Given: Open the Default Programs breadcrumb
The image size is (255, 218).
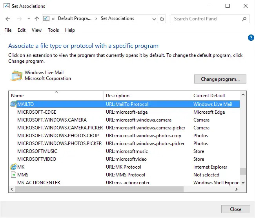Looking at the screenshot, I should [75, 18].
